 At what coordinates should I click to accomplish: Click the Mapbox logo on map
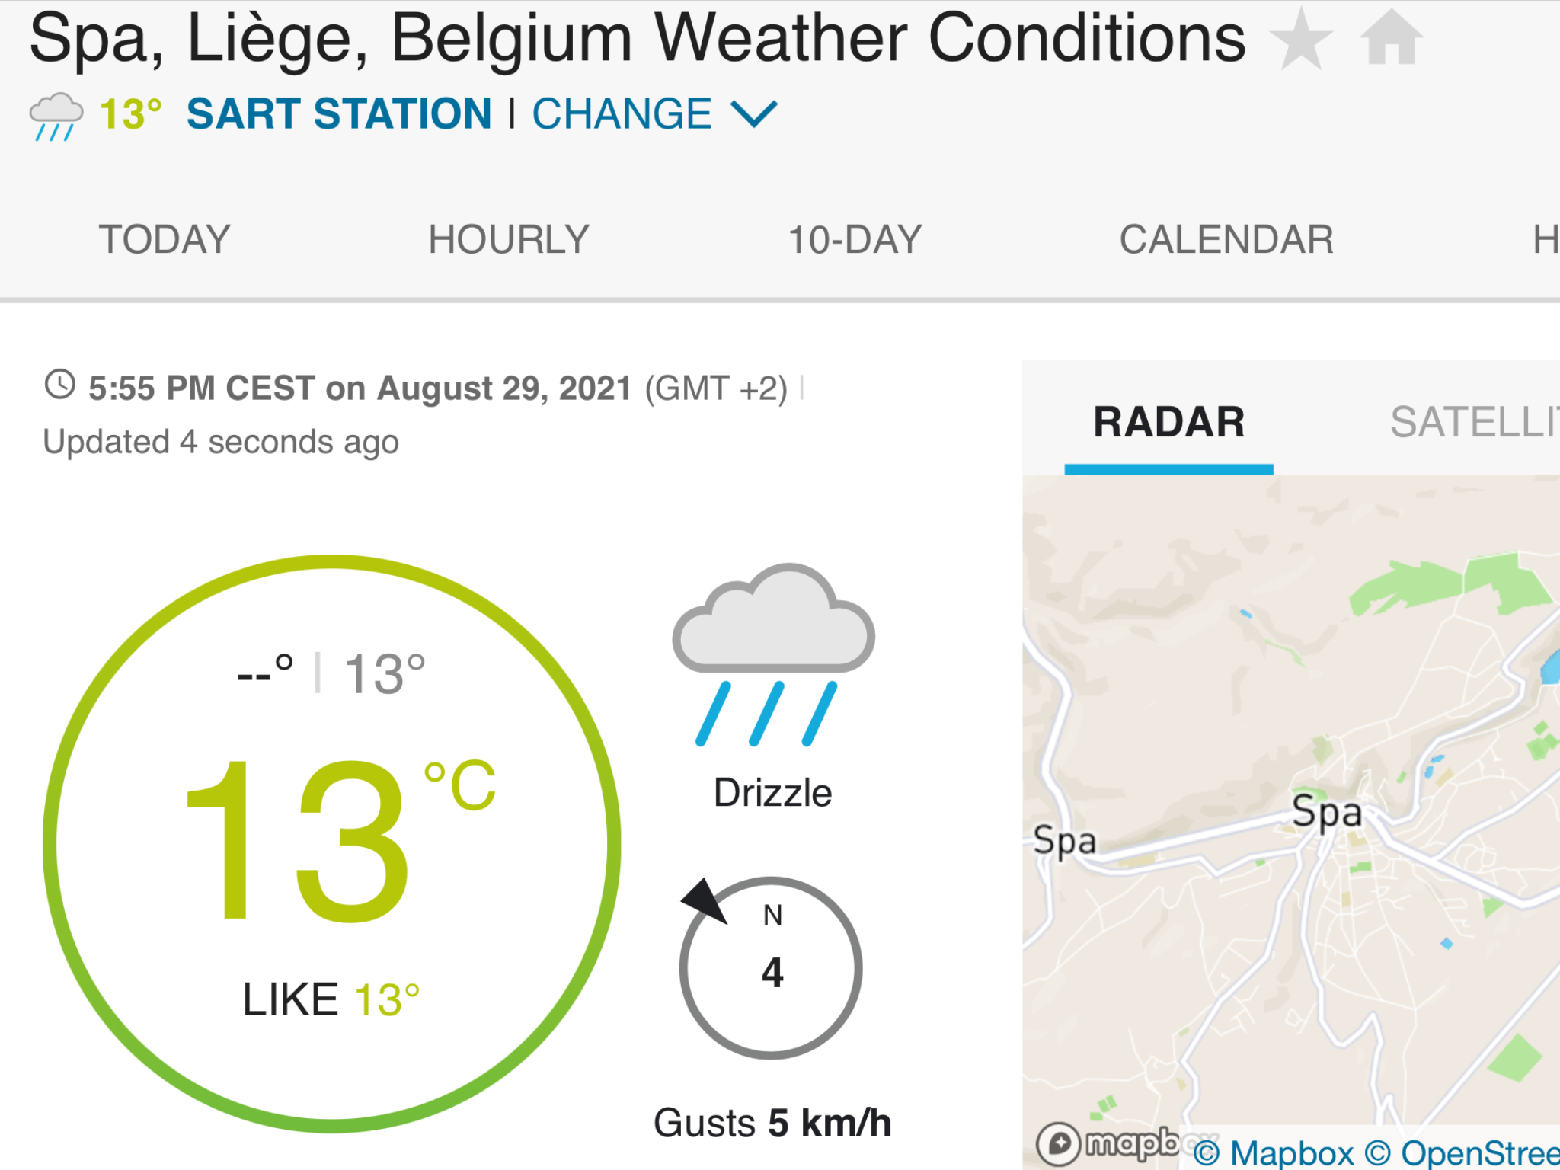point(1107,1144)
